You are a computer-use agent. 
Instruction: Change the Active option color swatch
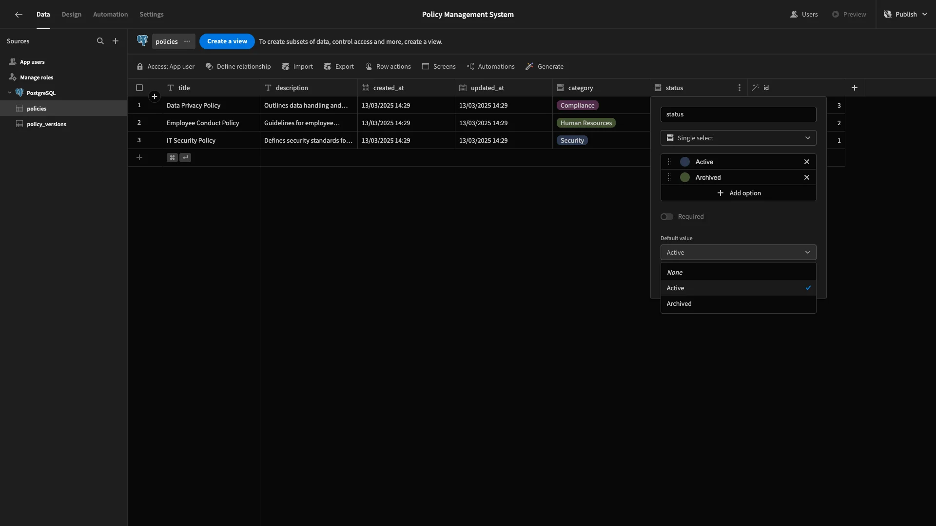click(685, 162)
